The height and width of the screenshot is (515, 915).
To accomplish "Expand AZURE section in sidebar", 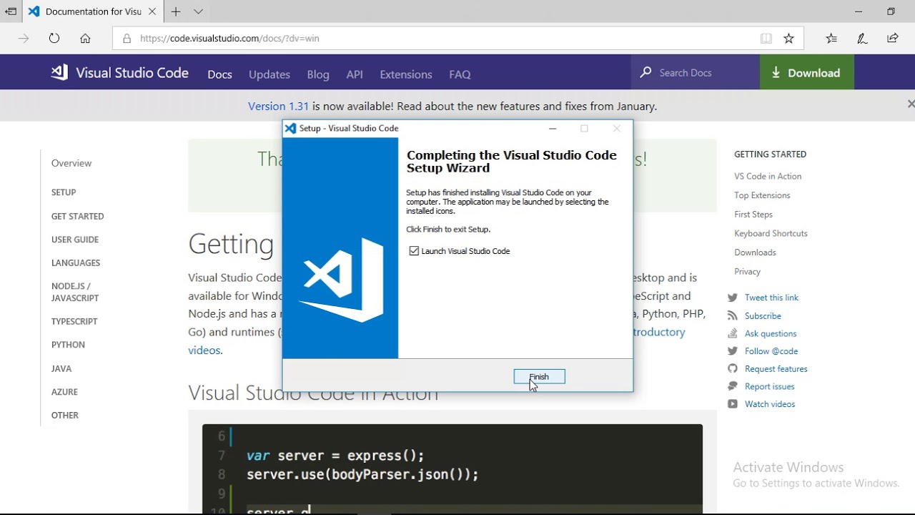I will [64, 392].
